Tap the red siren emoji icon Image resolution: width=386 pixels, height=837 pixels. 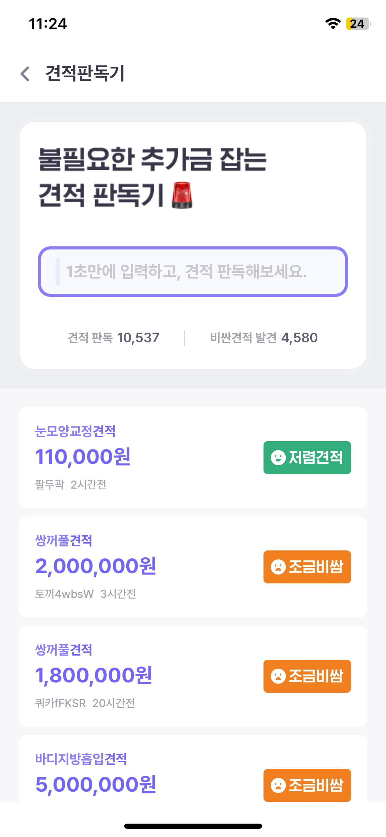click(182, 195)
